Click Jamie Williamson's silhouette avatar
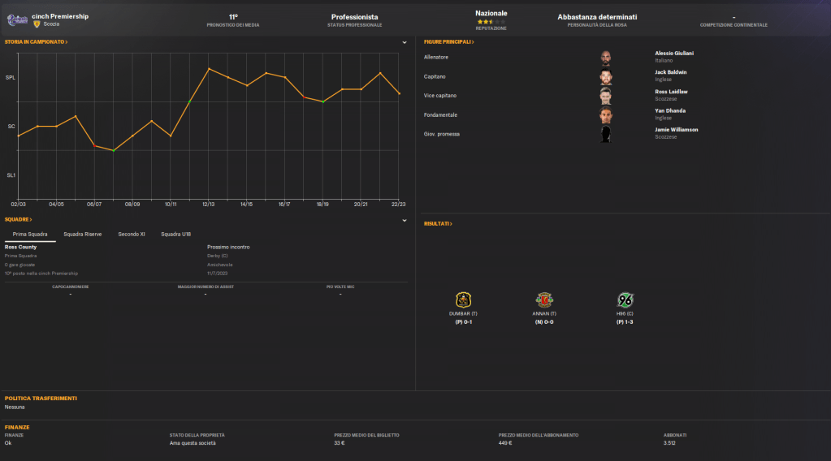This screenshot has width=831, height=461. point(605,134)
